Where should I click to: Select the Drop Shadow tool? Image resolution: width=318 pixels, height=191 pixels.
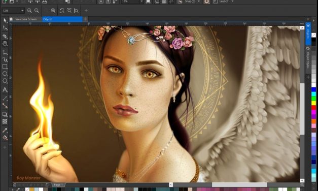click(5, 114)
